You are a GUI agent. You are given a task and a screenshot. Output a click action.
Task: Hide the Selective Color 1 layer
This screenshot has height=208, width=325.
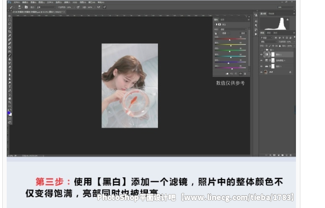(x=261, y=60)
